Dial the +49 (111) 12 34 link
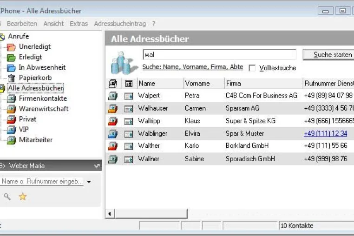354x236 pixels. (325, 133)
